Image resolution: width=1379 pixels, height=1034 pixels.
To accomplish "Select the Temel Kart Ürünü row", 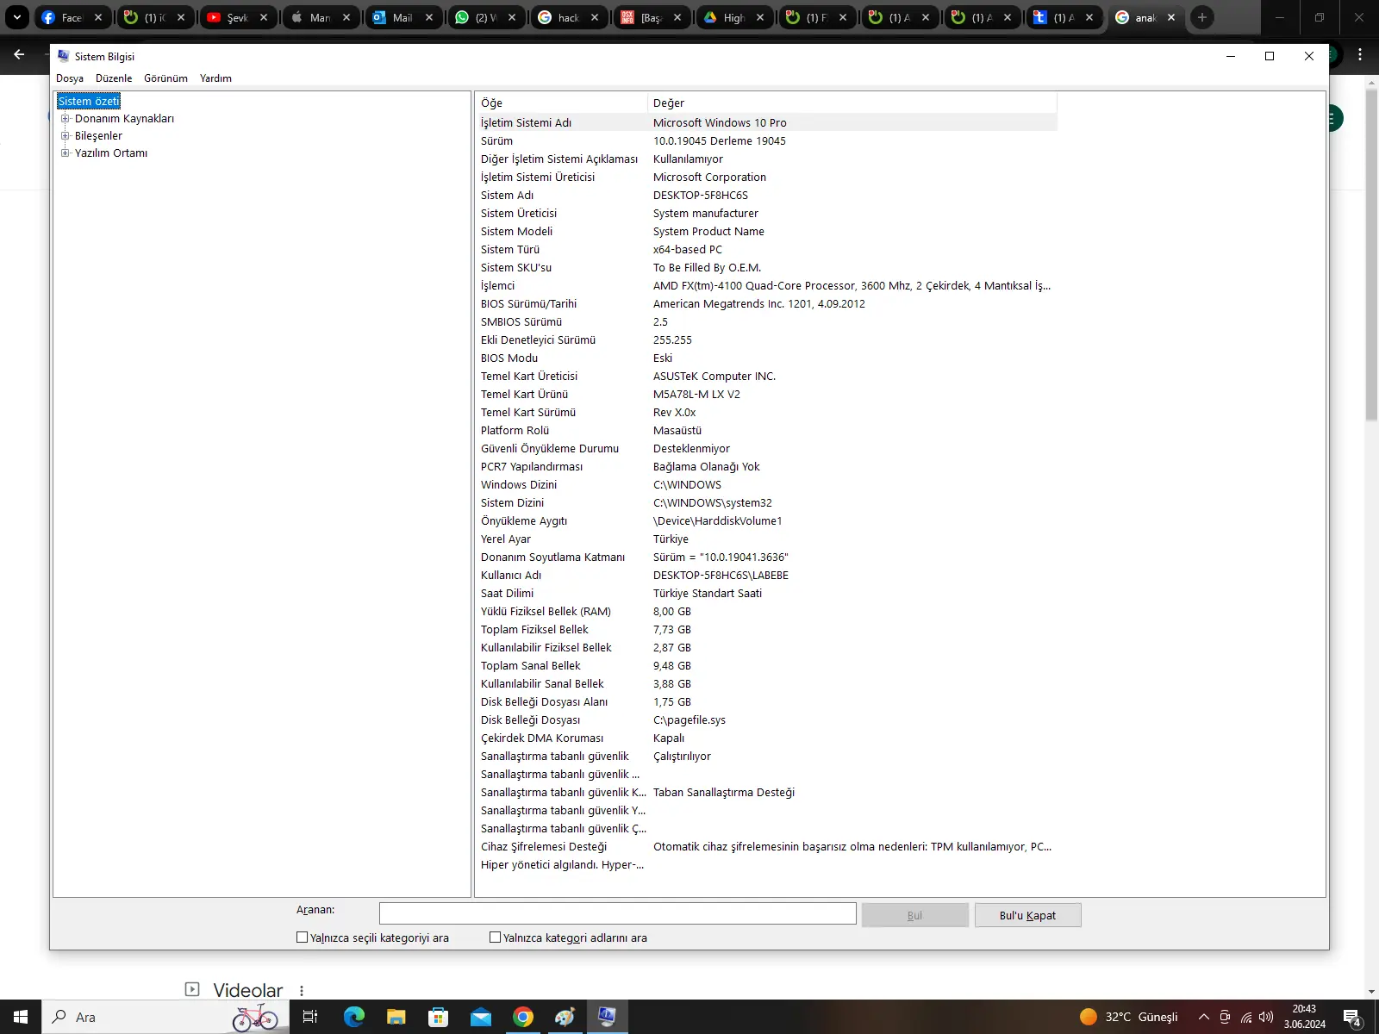I will (x=766, y=395).
